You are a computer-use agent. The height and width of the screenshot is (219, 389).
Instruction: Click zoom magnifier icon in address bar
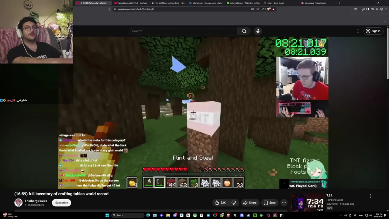(x=258, y=9)
